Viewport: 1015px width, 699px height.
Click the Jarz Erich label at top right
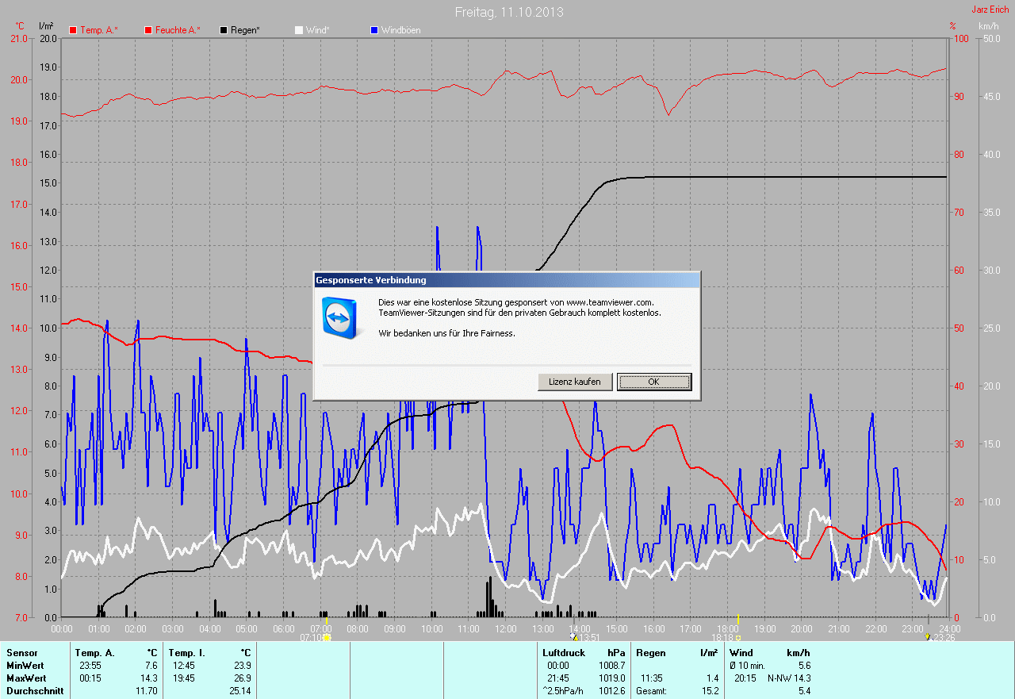pyautogui.click(x=990, y=10)
